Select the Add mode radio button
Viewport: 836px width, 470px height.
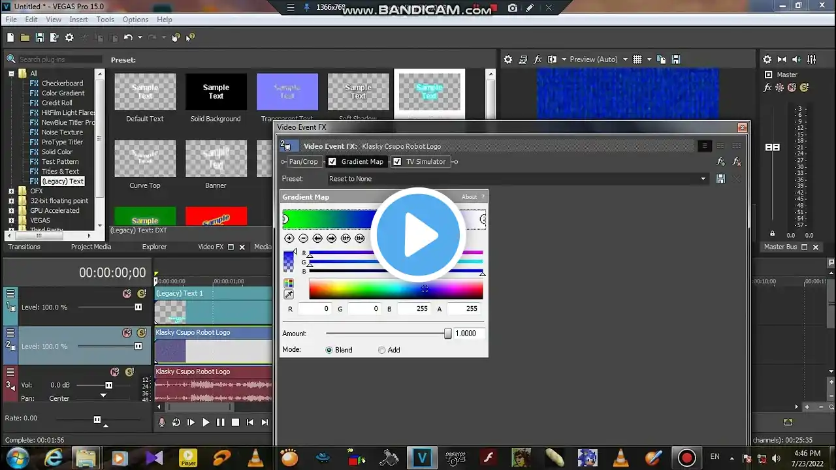point(382,350)
